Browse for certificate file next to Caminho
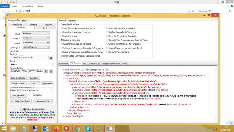The image size is (234, 132). click(x=51, y=58)
